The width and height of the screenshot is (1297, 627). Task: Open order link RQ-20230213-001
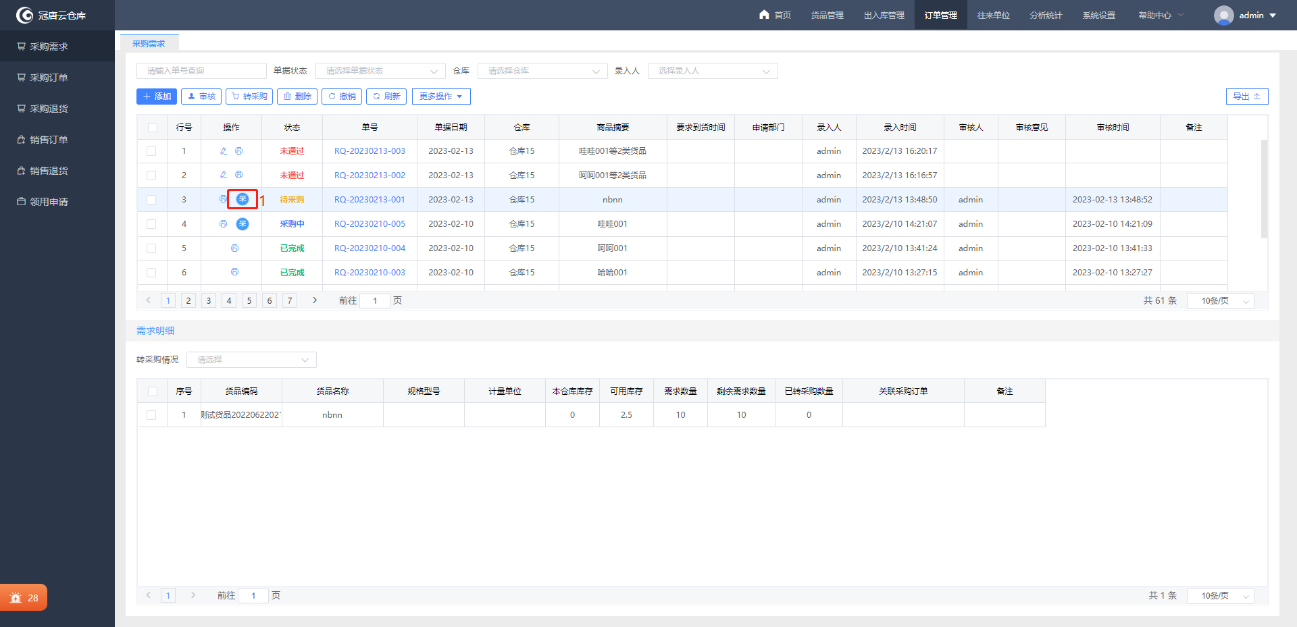tap(370, 200)
